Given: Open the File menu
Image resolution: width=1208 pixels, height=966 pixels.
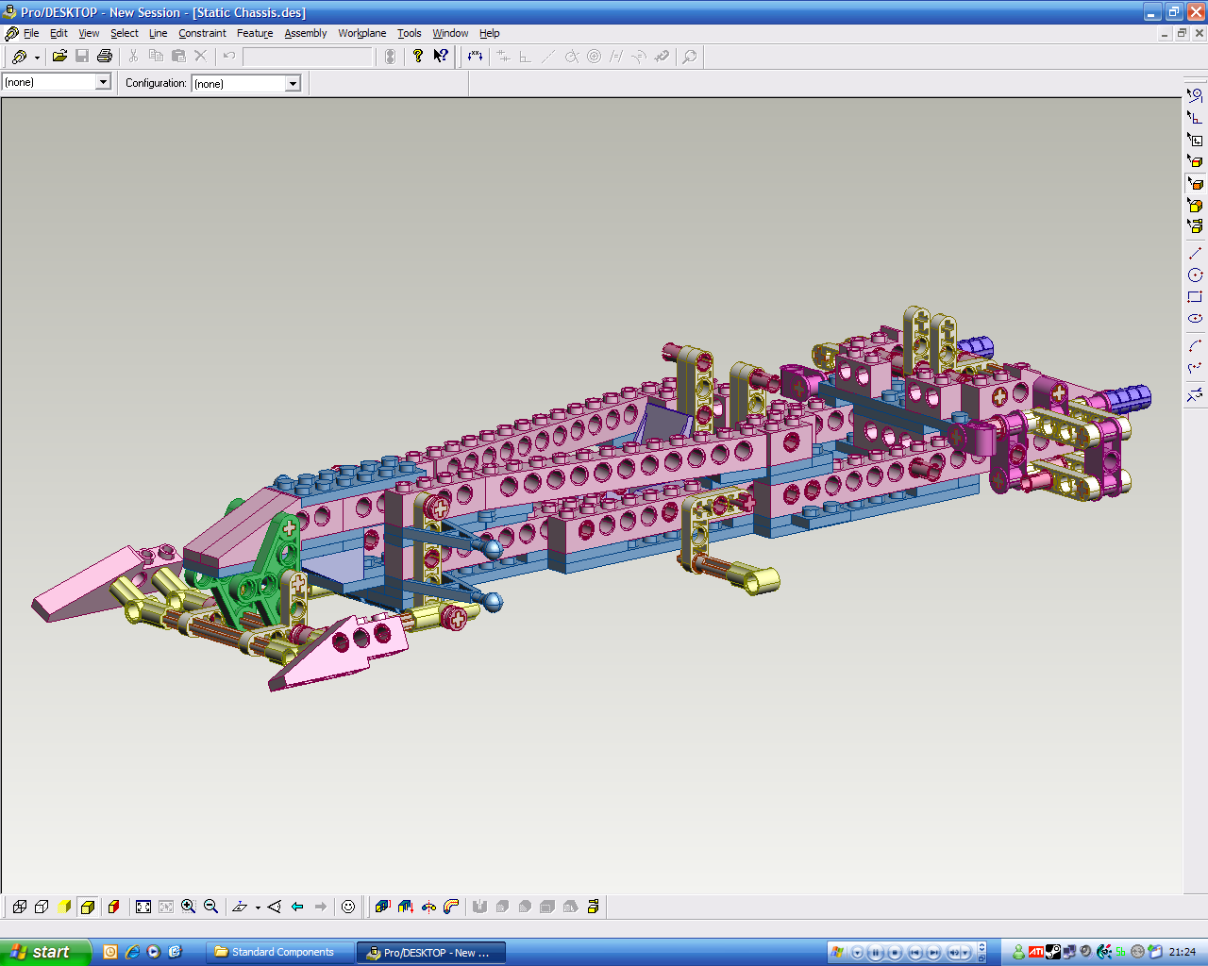Looking at the screenshot, I should pos(31,33).
